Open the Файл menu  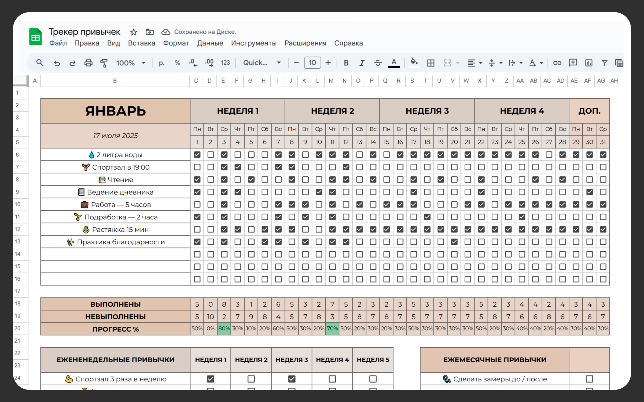58,43
